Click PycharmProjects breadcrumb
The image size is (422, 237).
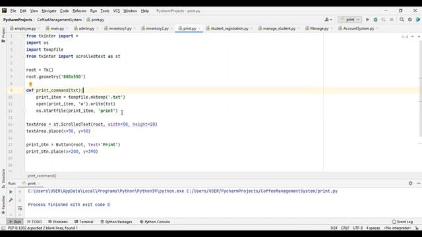coord(18,20)
